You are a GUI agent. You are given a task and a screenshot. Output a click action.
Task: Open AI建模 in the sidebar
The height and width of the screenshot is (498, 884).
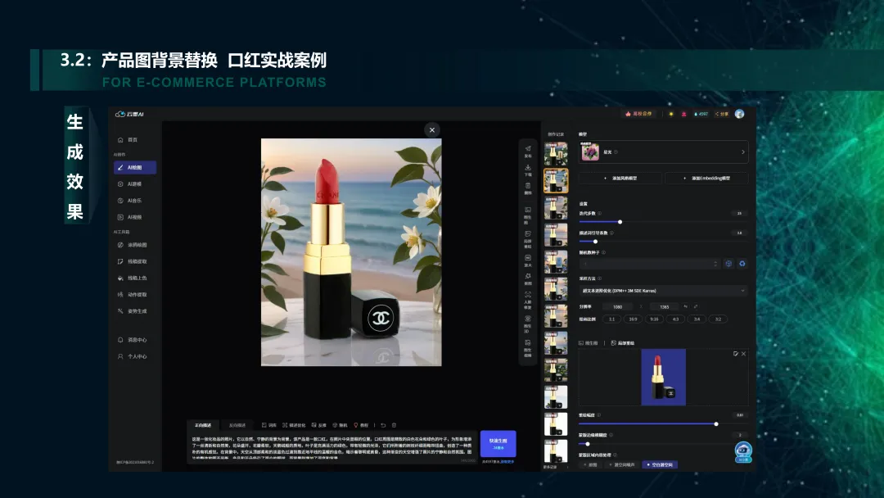[x=129, y=183]
